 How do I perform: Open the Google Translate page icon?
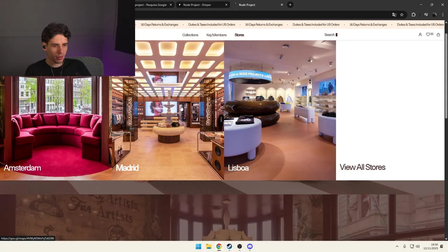[394, 15]
